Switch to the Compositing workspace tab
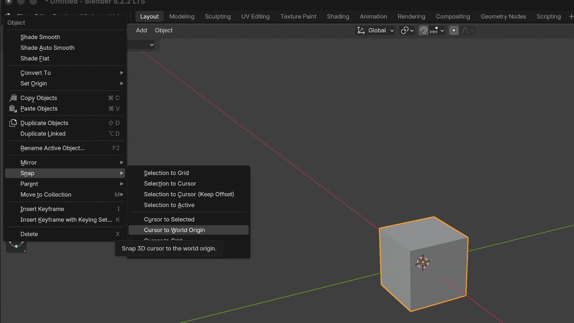 pos(453,16)
